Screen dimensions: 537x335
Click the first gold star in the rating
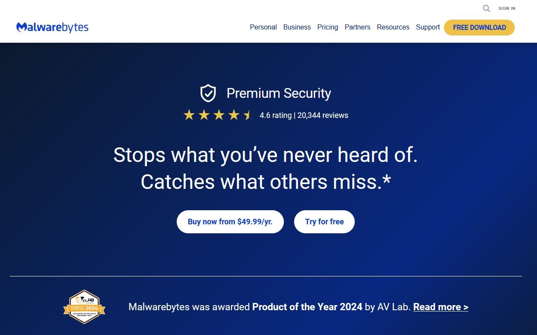click(x=189, y=115)
